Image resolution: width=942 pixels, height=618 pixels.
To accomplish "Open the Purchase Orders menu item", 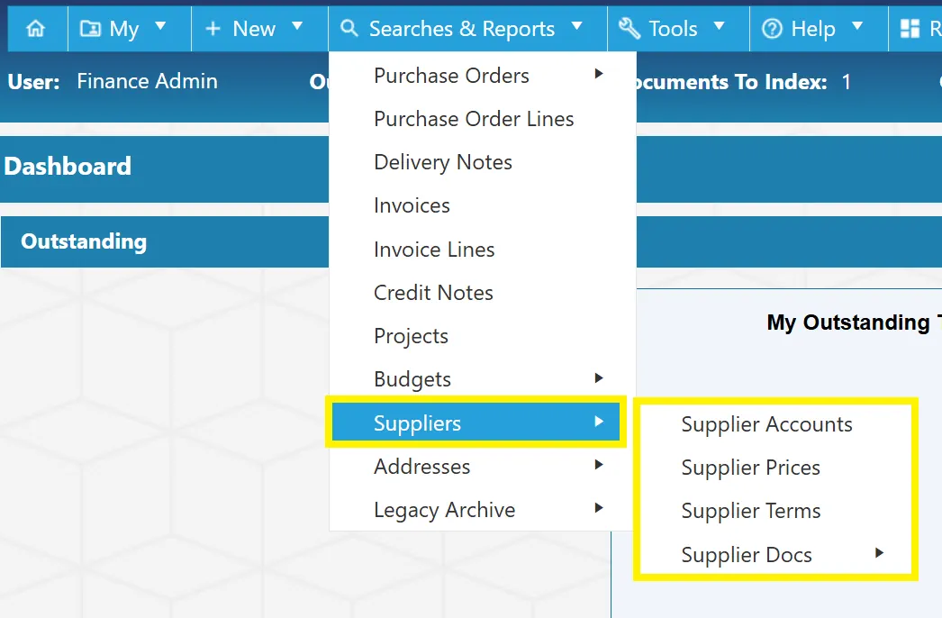I will pyautogui.click(x=483, y=76).
